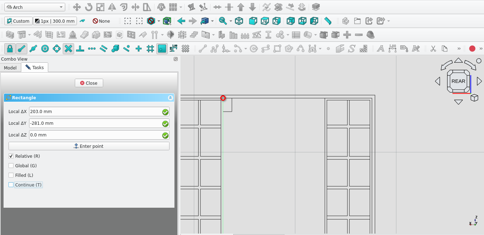Screen dimensions: 484x235
Task: Click the snap to grid icon
Action: point(150,49)
